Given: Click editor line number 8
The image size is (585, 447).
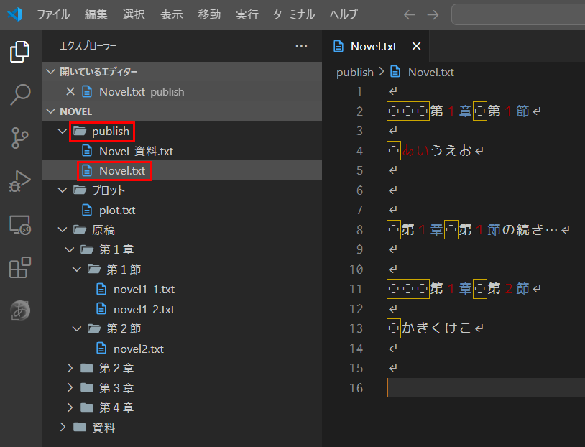Looking at the screenshot, I should 359,230.
